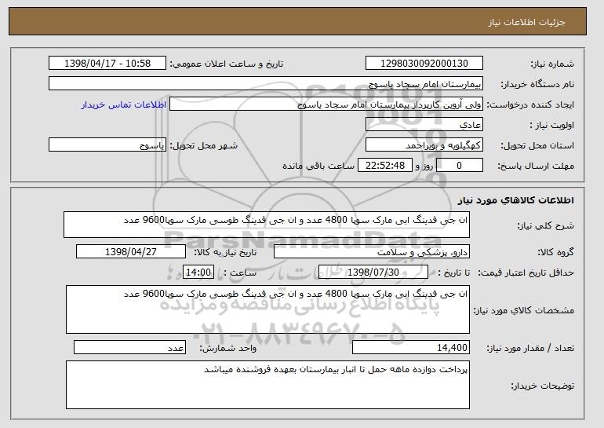
Task: Click the days remaining field showing 0
Action: click(459, 166)
